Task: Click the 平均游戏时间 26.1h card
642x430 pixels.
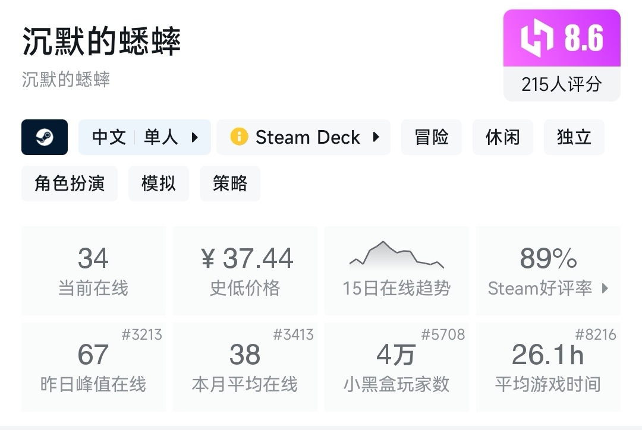Action: (x=547, y=366)
